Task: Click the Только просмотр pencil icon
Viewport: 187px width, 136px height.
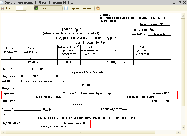Action: point(36,8)
